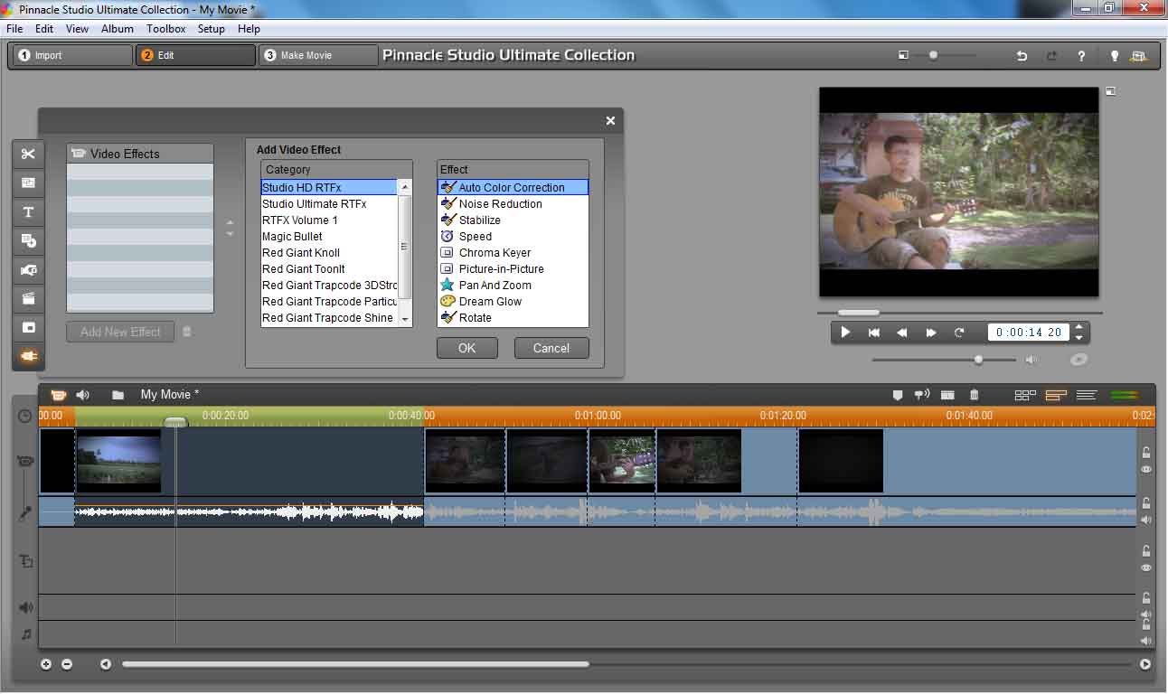Mute the preview volume speaker icon
Image resolution: width=1168 pixels, height=694 pixels.
(1030, 360)
